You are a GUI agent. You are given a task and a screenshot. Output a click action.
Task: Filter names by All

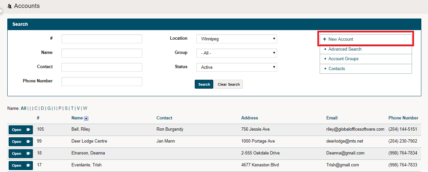click(x=23, y=108)
